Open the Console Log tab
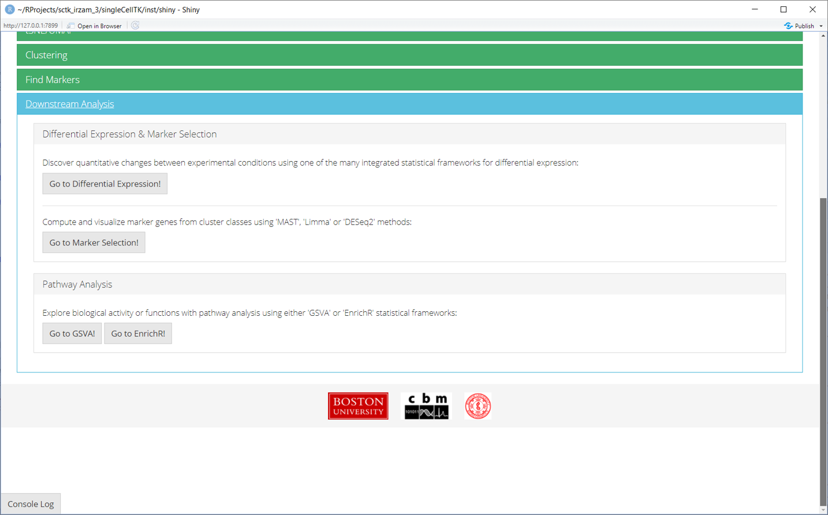Viewport: 828px width, 515px height. 31,504
